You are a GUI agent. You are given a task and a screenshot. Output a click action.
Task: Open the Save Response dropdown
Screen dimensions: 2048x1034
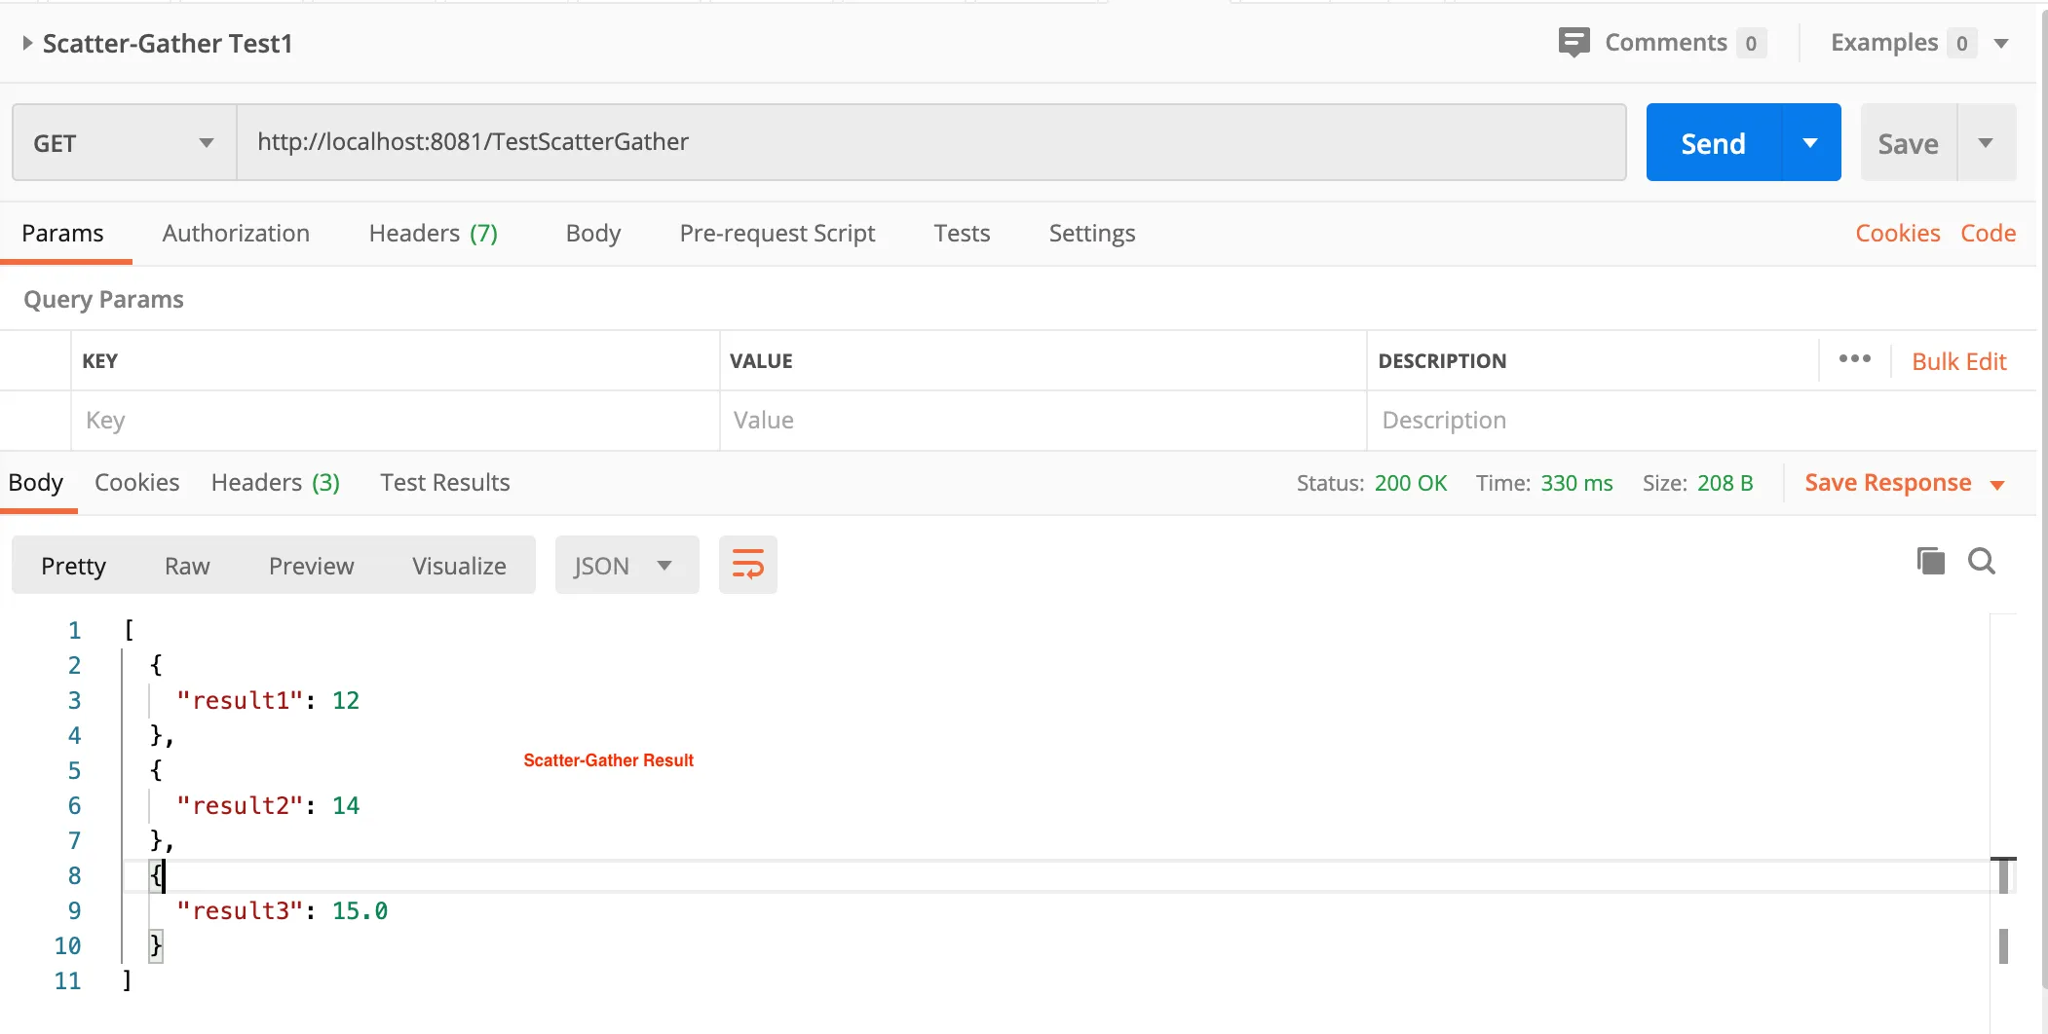1996,485
